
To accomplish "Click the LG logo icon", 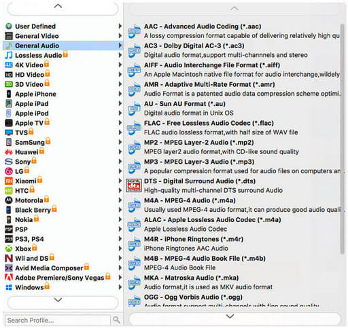I will [9, 171].
